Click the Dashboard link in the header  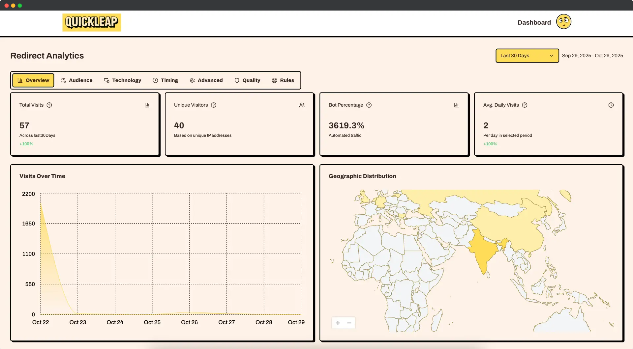[x=534, y=22]
